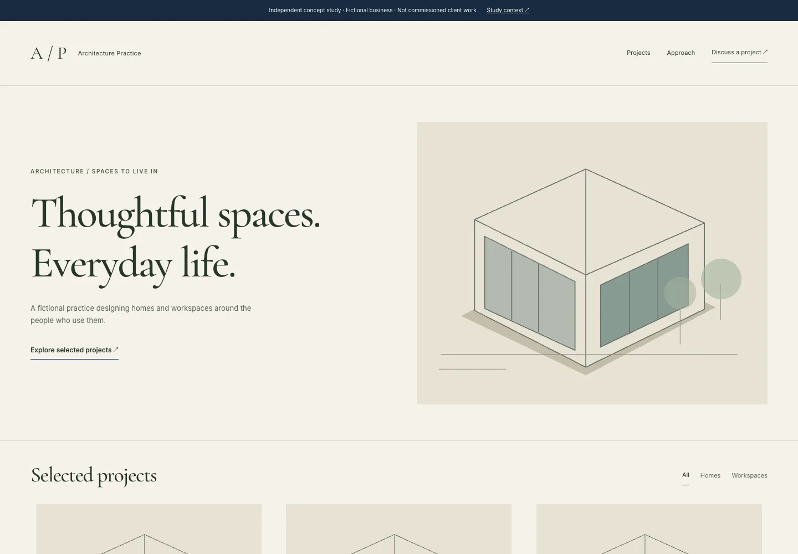The image size is (798, 554).
Task: Click the A / P logo
Action: (x=48, y=53)
